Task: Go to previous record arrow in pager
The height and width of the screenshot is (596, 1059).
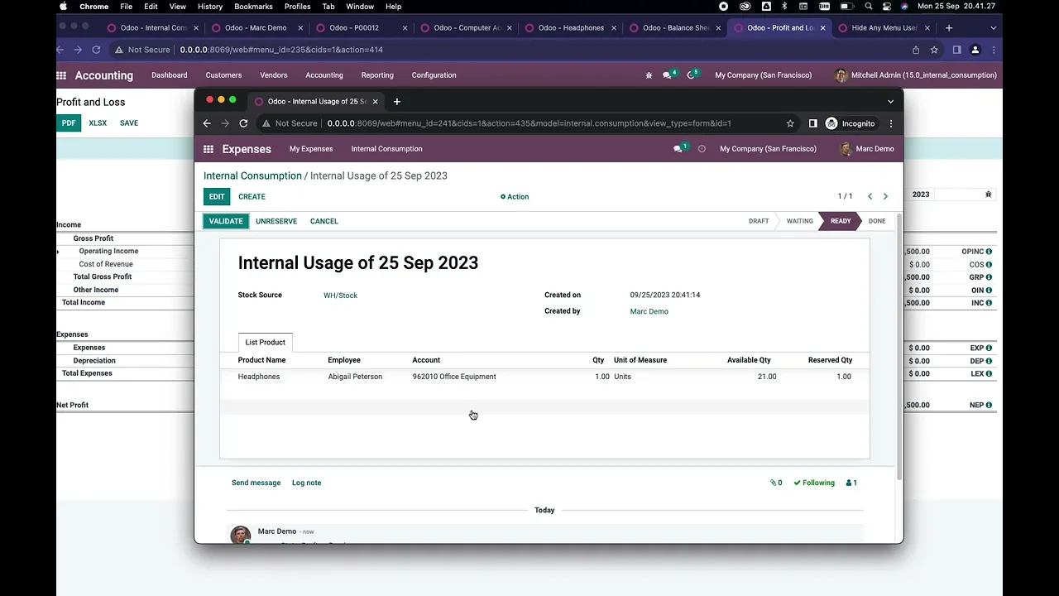Action: point(870,196)
